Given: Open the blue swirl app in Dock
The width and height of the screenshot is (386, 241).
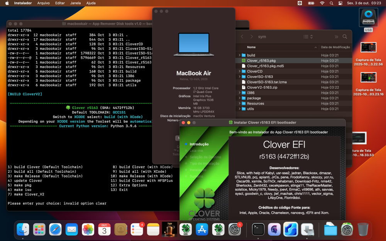Looking at the screenshot, I should click(291, 229).
